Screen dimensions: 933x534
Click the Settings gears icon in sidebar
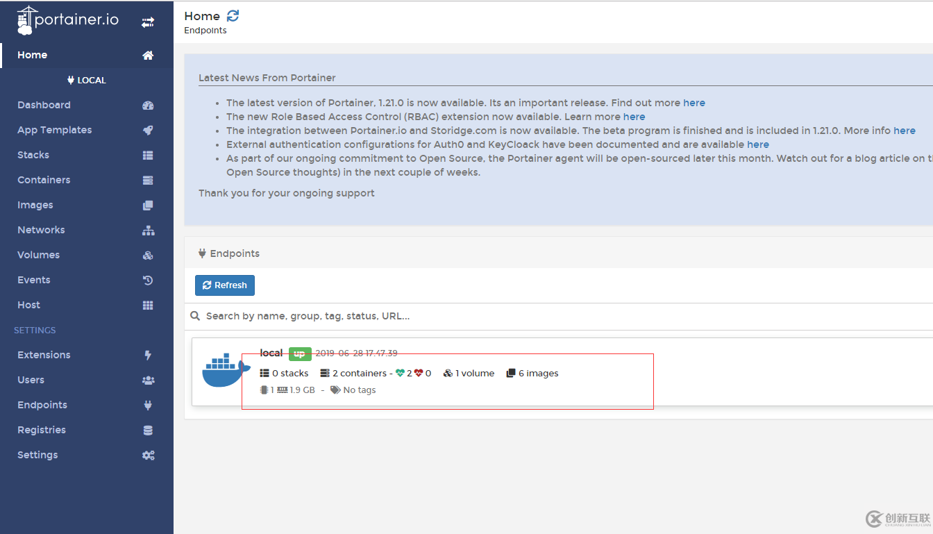(x=148, y=456)
